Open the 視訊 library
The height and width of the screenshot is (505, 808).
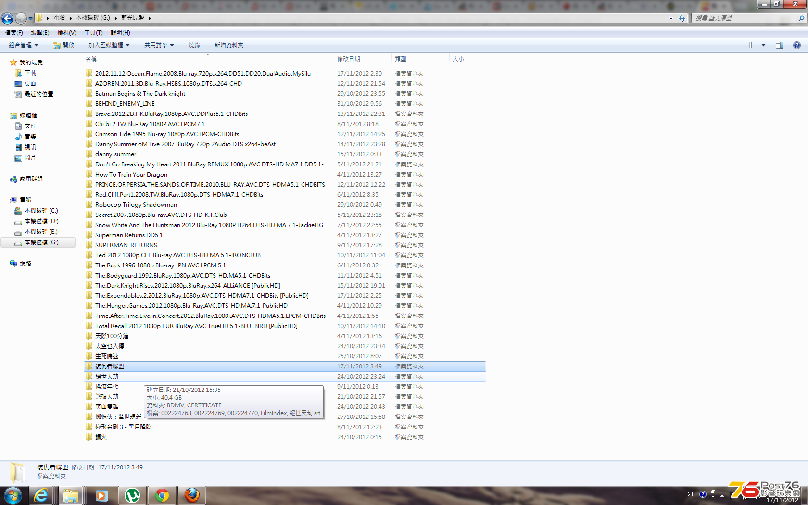[x=25, y=147]
